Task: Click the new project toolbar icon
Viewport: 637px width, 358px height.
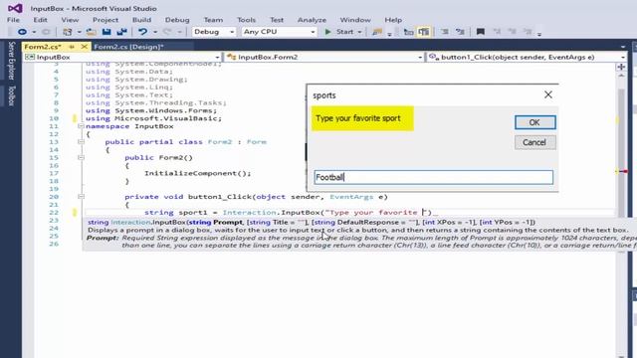Action: (x=68, y=32)
